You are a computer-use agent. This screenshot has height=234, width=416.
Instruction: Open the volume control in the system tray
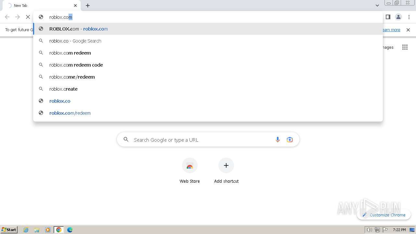click(x=370, y=230)
